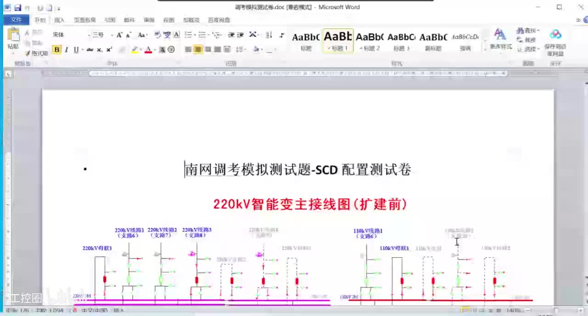Toggle Subscript formatting

point(100,50)
